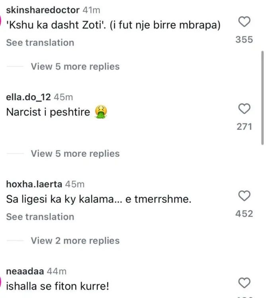Image resolution: width=266 pixels, height=298 pixels.
Task: Visit hoxha.laerta's profile
Action: pyautogui.click(x=34, y=184)
